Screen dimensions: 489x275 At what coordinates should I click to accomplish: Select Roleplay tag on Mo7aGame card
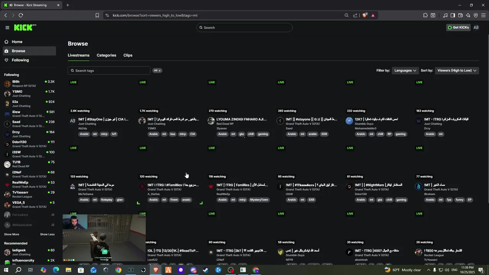pyautogui.click(x=107, y=200)
